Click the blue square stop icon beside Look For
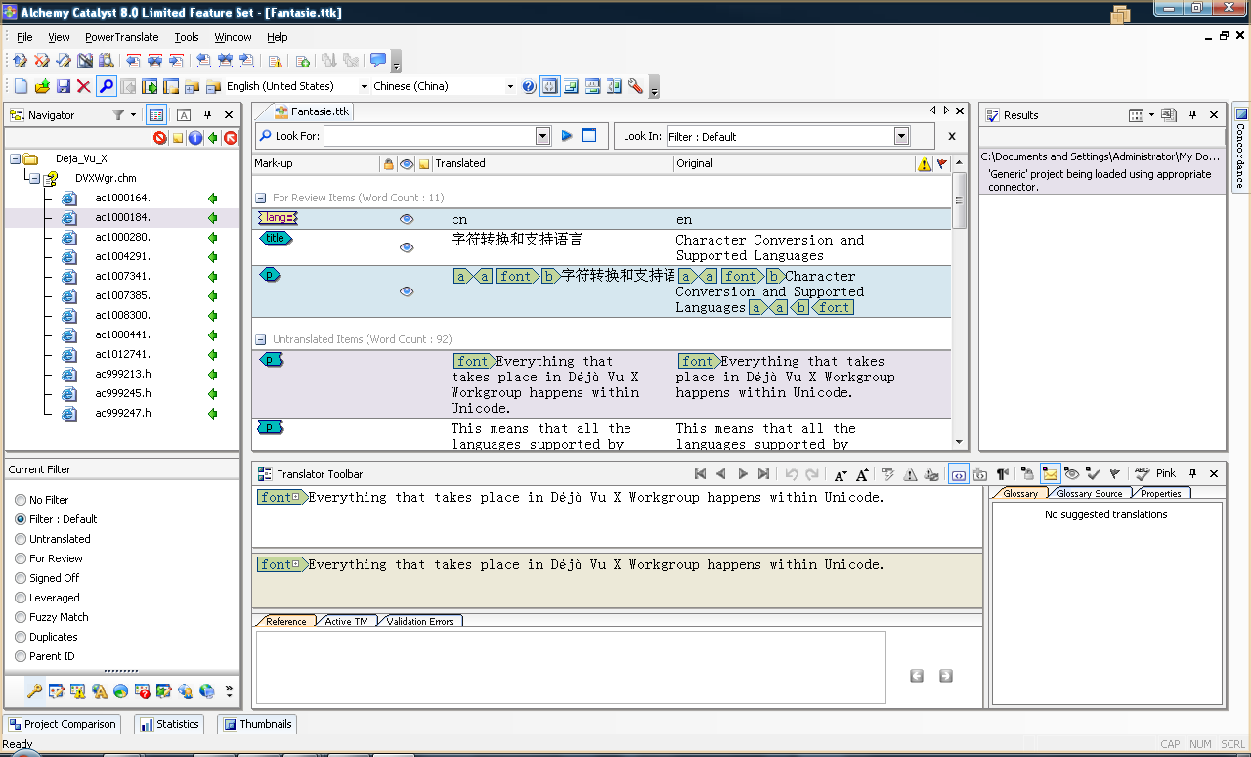The height and width of the screenshot is (757, 1251). [x=589, y=136]
